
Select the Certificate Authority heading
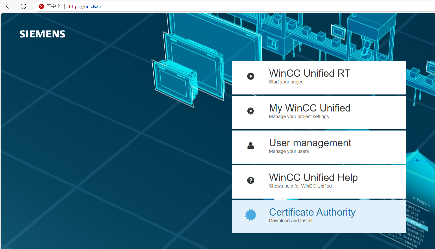[x=312, y=212]
